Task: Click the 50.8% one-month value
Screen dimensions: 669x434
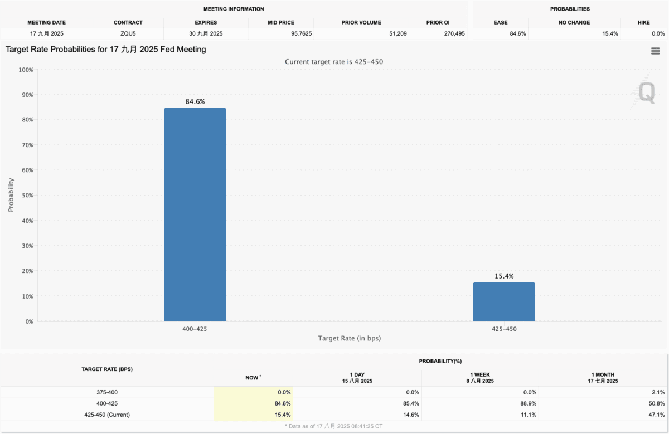Action: pyautogui.click(x=656, y=403)
